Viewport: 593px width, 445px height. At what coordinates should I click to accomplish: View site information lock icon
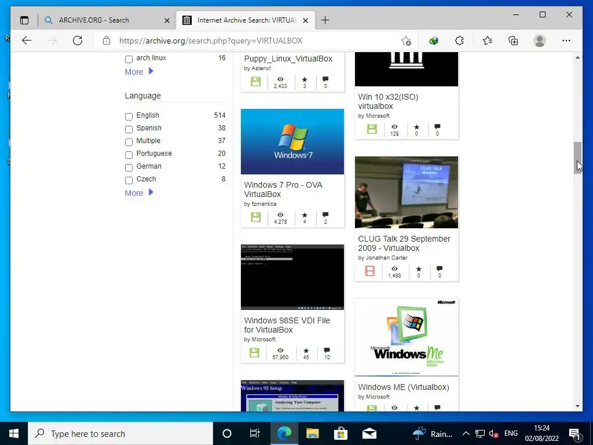(107, 41)
